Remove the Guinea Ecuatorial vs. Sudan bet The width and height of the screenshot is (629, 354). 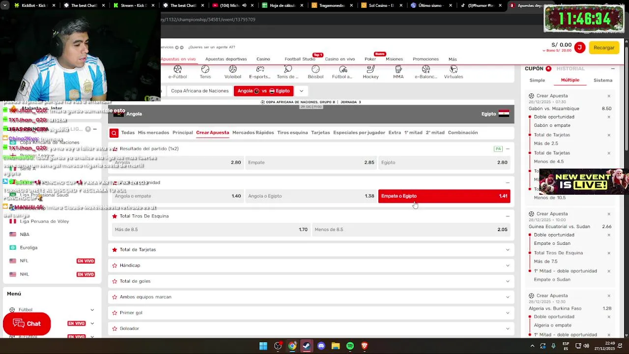coord(609,214)
